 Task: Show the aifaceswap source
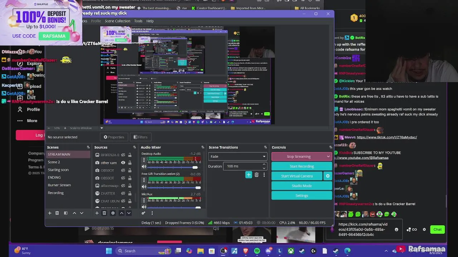(x=123, y=186)
